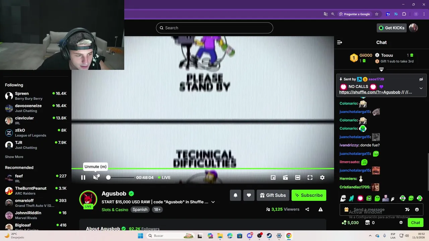Jump to LIVE in the player
Image resolution: width=429 pixels, height=241 pixels.
(x=164, y=177)
